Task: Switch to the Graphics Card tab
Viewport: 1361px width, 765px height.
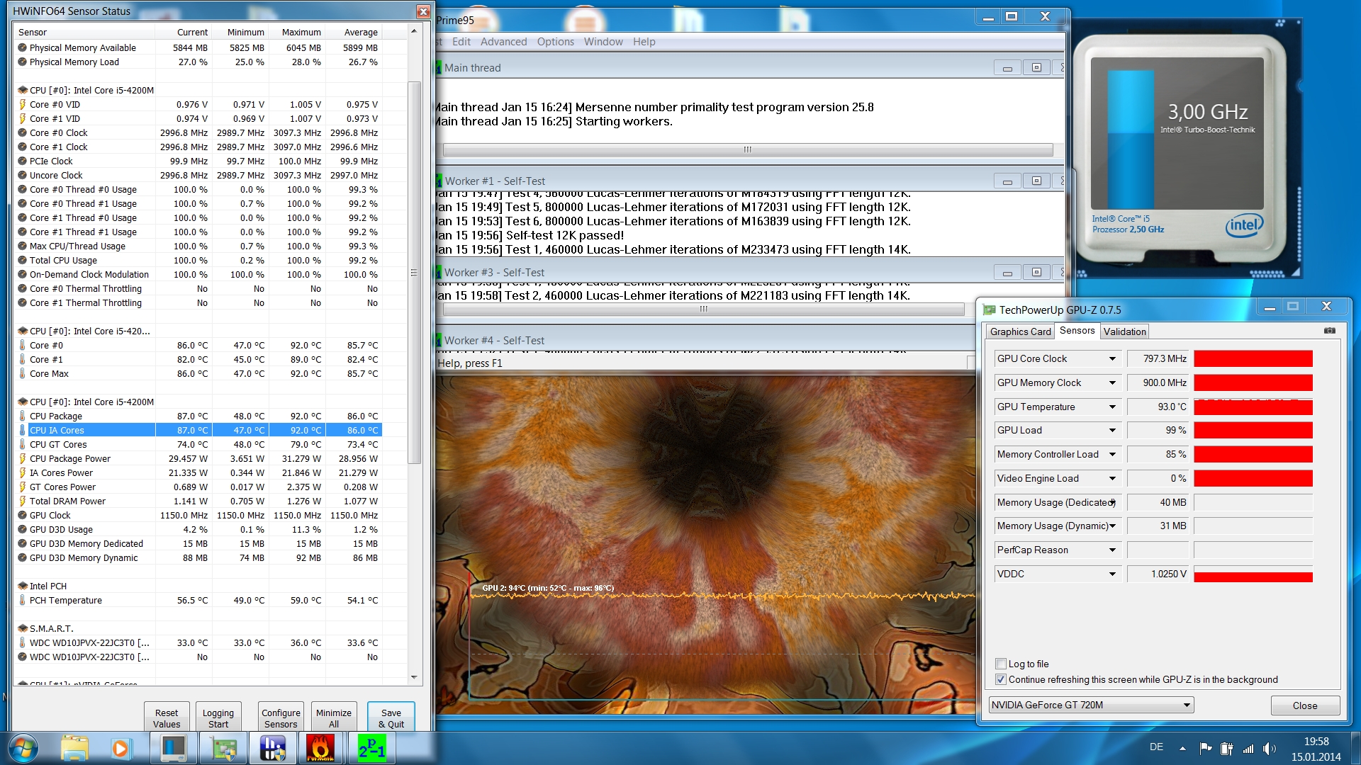Action: tap(1020, 331)
